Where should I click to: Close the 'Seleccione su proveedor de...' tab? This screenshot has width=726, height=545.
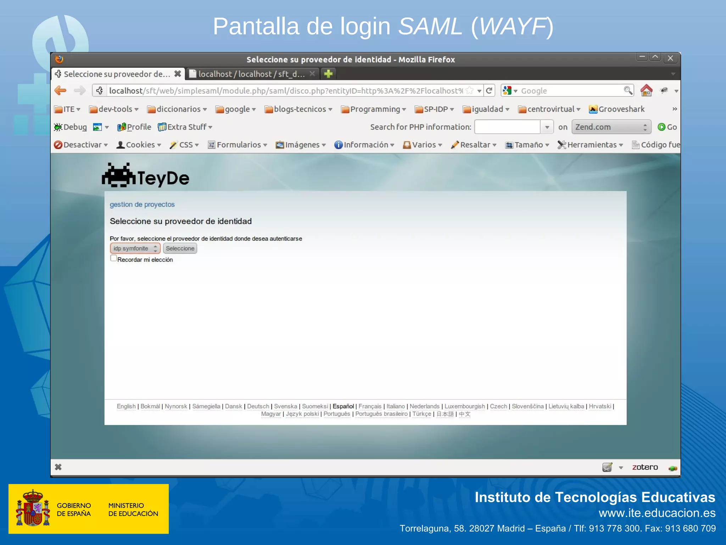[178, 74]
